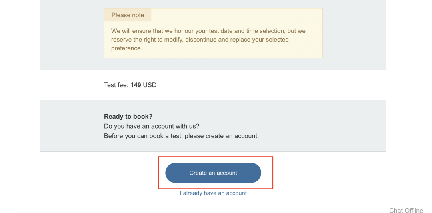Open the Chat Offline widget
The width and height of the screenshot is (432, 213).
pyautogui.click(x=406, y=210)
